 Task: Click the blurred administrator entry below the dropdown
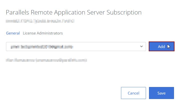[x=46, y=60]
